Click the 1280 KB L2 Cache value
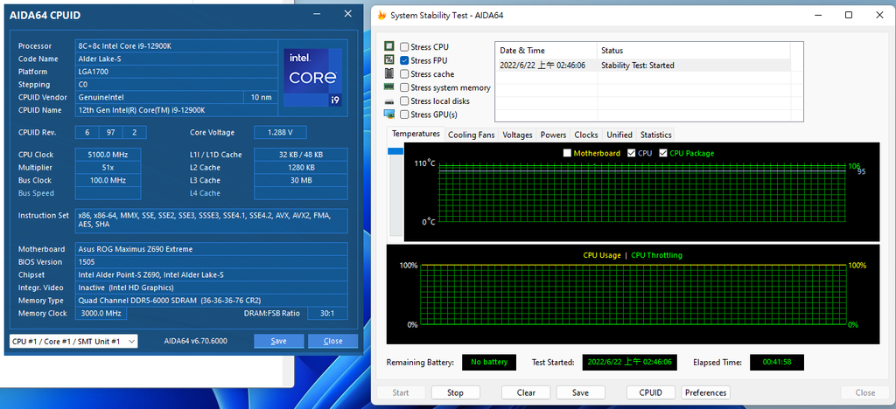Image resolution: width=896 pixels, height=409 pixels. coord(301,168)
